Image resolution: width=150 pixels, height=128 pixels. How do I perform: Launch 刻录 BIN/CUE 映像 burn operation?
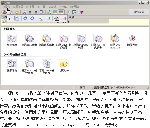point(81,41)
